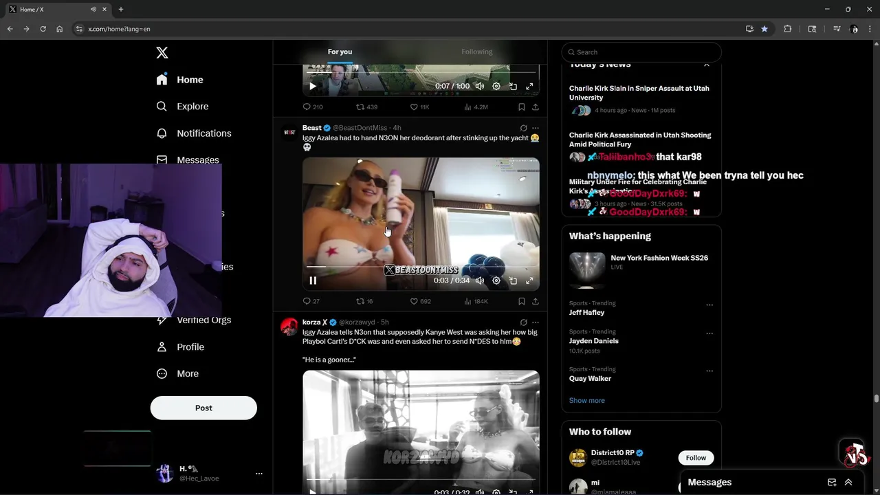The image size is (880, 495).
Task: Open the more options on Beast's post
Action: coord(536,128)
